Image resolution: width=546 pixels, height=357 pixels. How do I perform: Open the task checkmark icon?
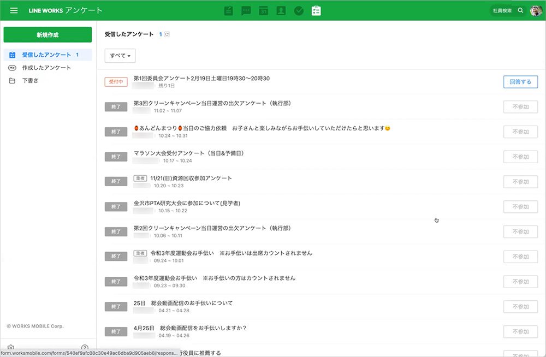[298, 11]
